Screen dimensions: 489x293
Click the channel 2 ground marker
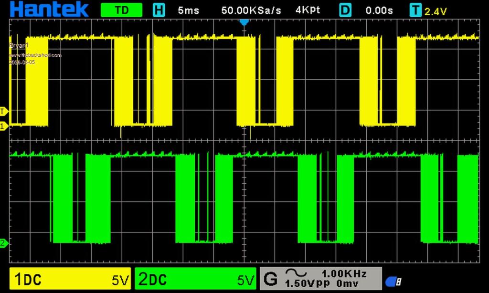click(4, 243)
